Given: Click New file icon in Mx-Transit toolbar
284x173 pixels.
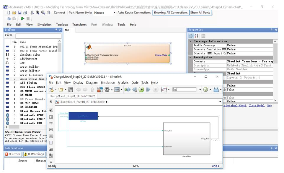Looking at the screenshot, I should pos(8,13).
